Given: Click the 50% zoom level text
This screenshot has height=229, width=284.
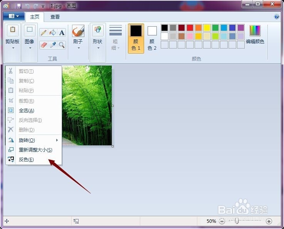Looking at the screenshot, I should (x=211, y=221).
